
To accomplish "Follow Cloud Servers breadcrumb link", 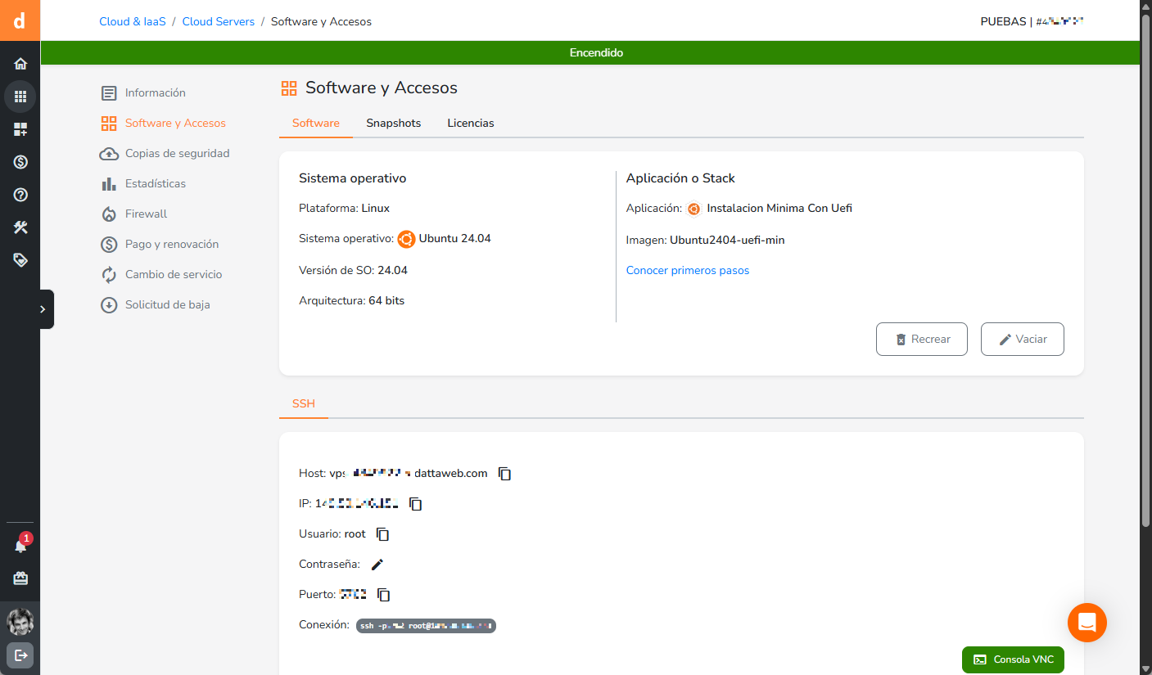I will 218,21.
